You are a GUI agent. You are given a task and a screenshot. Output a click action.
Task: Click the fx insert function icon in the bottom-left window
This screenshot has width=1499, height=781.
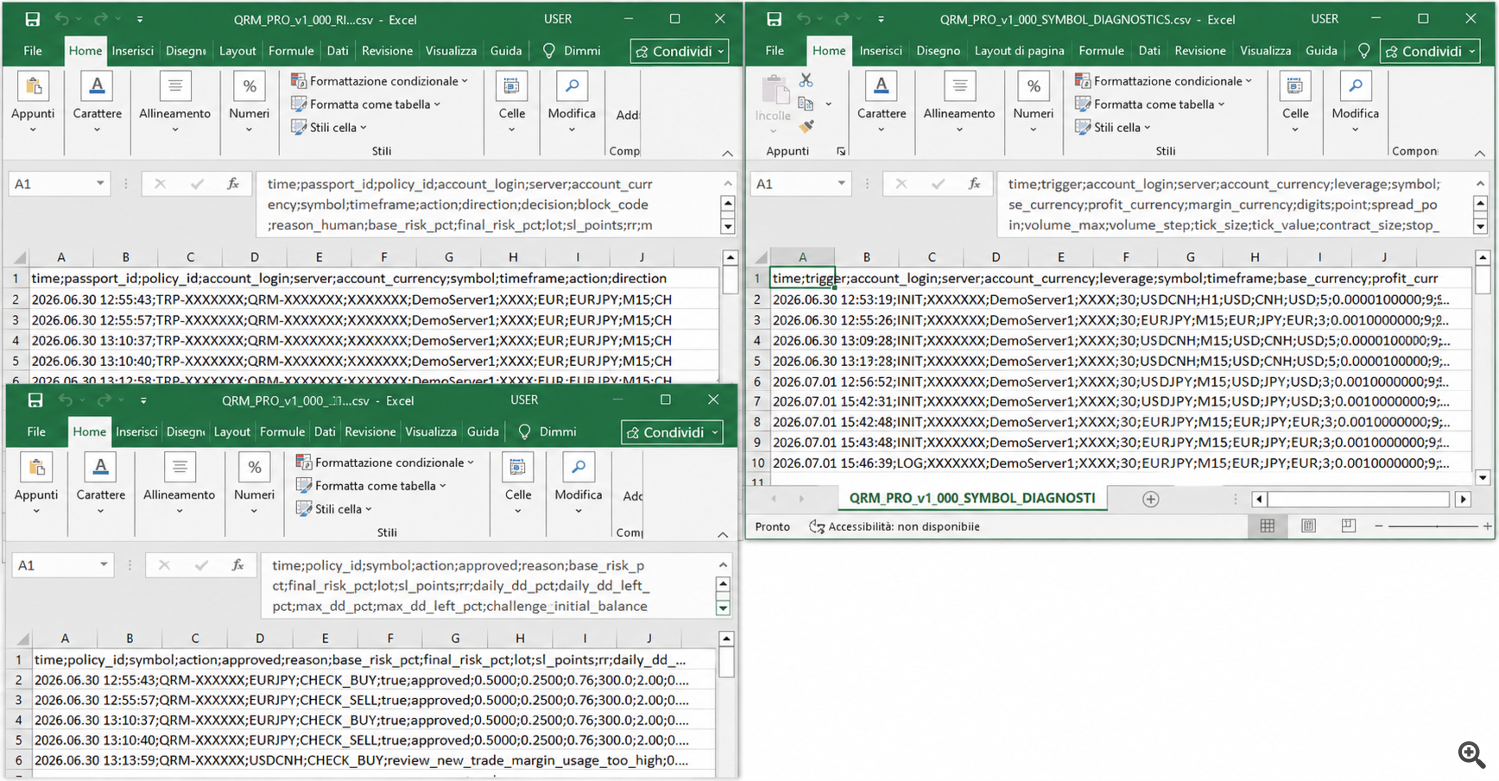point(238,565)
